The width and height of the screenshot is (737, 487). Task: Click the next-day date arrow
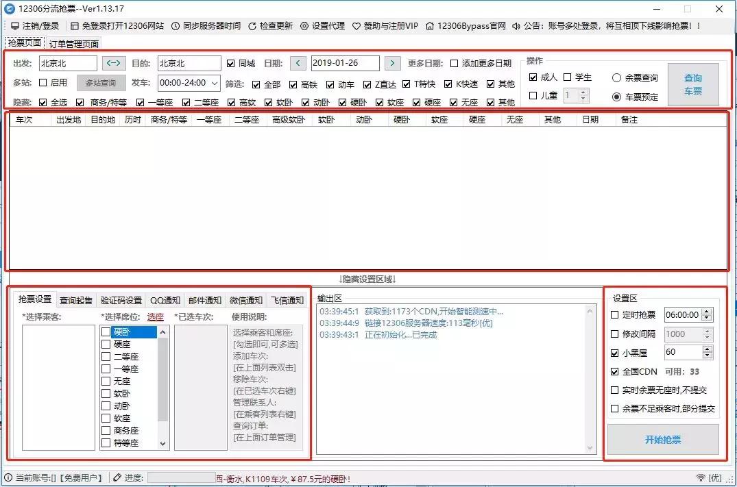pyautogui.click(x=391, y=62)
